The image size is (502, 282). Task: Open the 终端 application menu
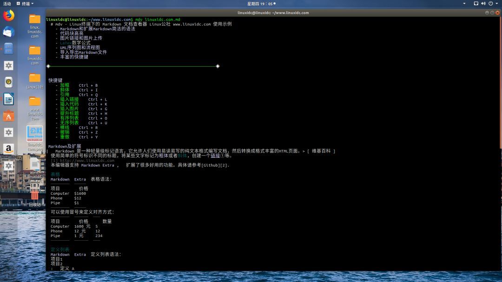tap(25, 4)
